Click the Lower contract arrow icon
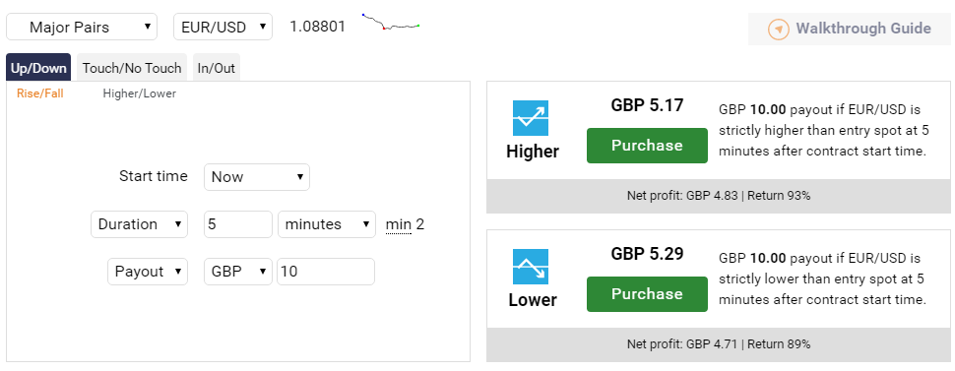Image resolution: width=955 pixels, height=371 pixels. point(531,267)
